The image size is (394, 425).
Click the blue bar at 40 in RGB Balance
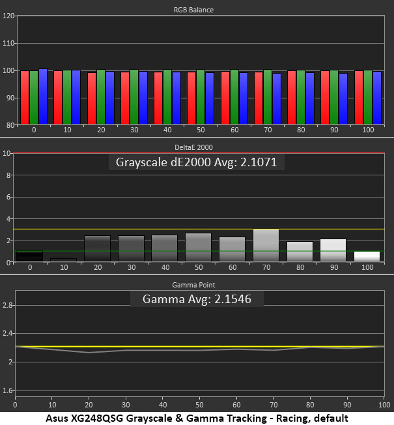pyautogui.click(x=176, y=98)
